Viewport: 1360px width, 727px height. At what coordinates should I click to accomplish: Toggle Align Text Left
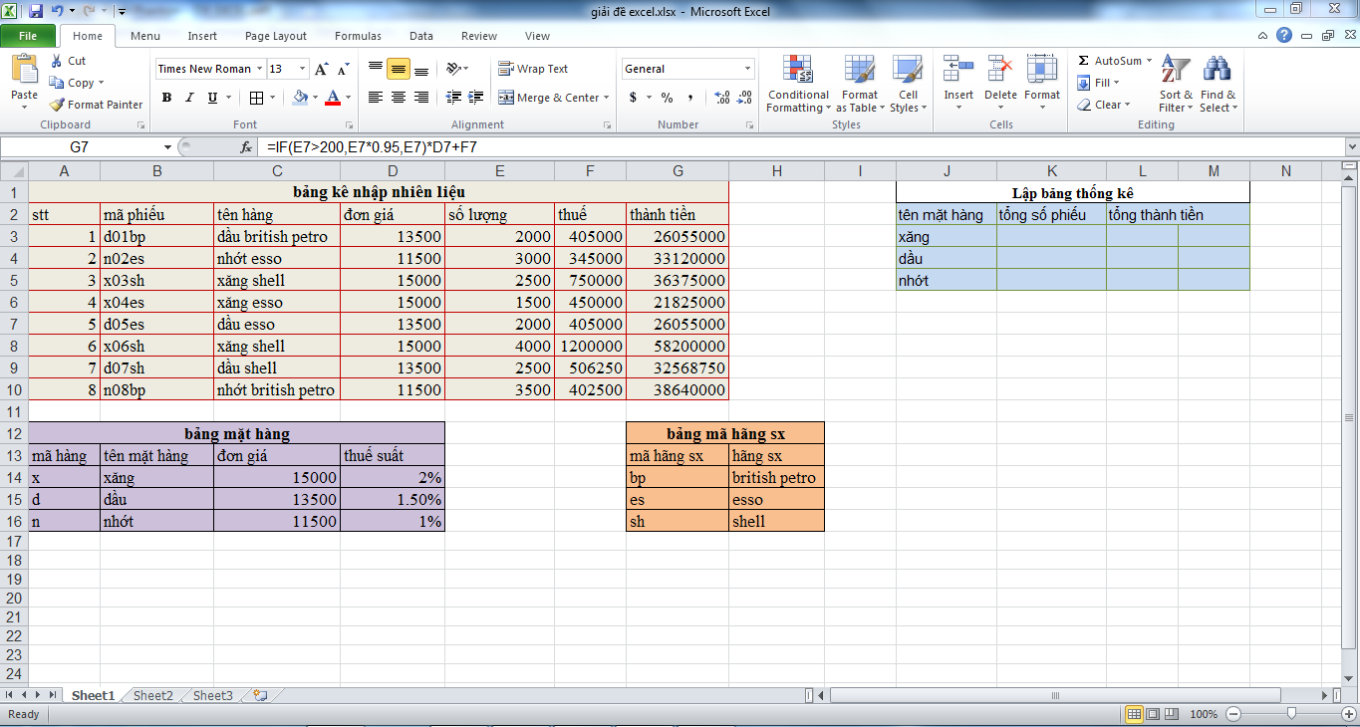coord(376,98)
